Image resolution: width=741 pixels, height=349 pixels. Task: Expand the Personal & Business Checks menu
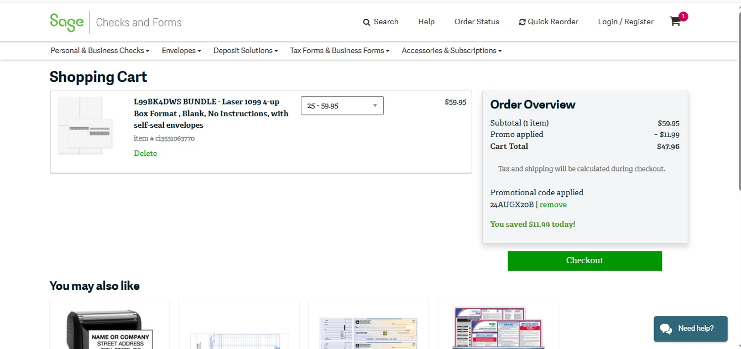pyautogui.click(x=100, y=50)
